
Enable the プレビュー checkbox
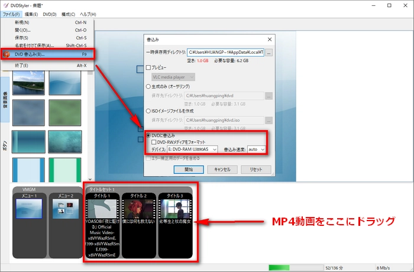coord(149,67)
